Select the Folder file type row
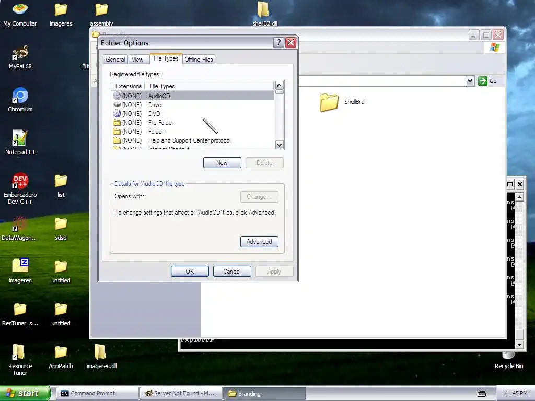 tap(193, 131)
